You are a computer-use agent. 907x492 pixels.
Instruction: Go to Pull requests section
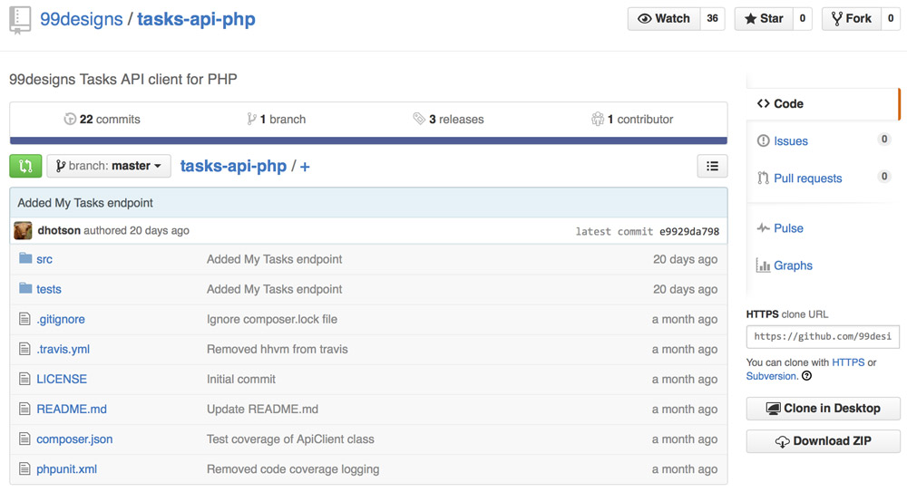click(807, 178)
